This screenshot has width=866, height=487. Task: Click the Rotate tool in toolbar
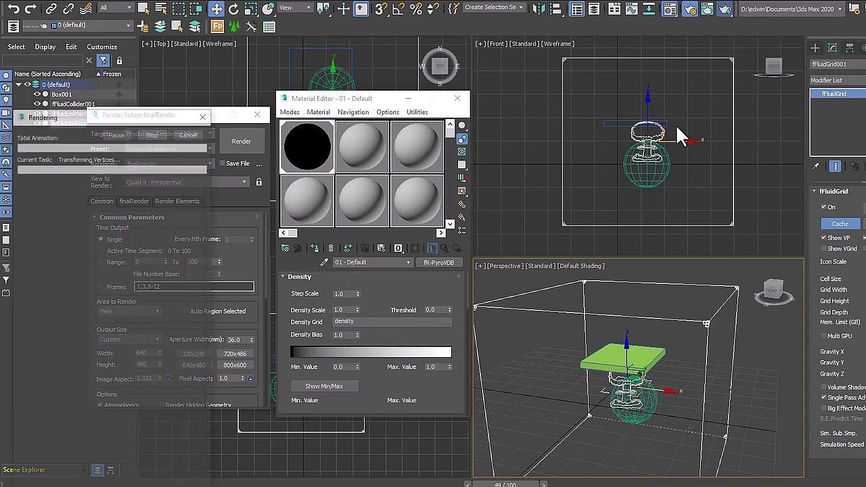pyautogui.click(x=233, y=9)
